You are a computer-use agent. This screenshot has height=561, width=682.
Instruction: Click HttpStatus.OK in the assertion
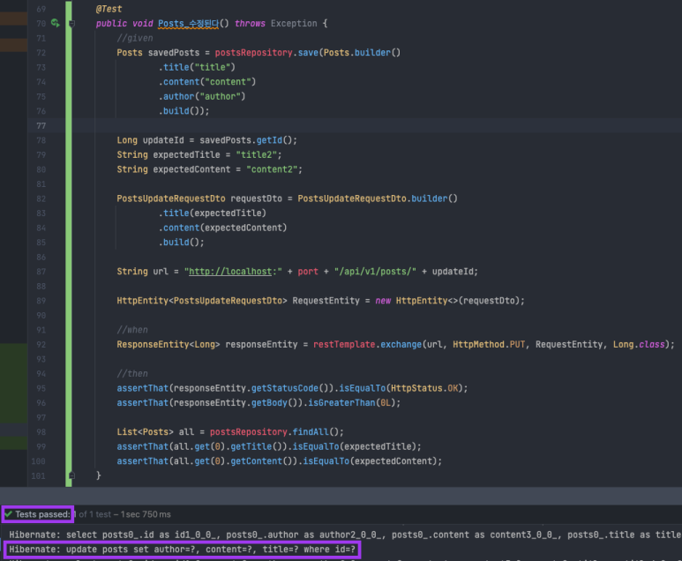click(424, 388)
